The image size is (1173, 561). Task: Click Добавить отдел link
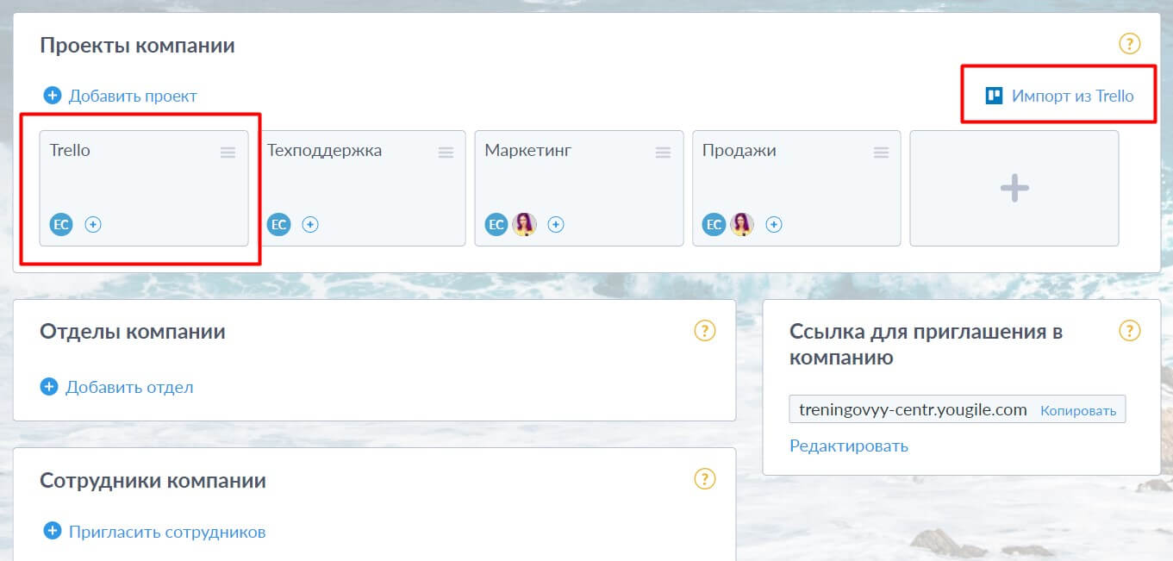(x=129, y=387)
